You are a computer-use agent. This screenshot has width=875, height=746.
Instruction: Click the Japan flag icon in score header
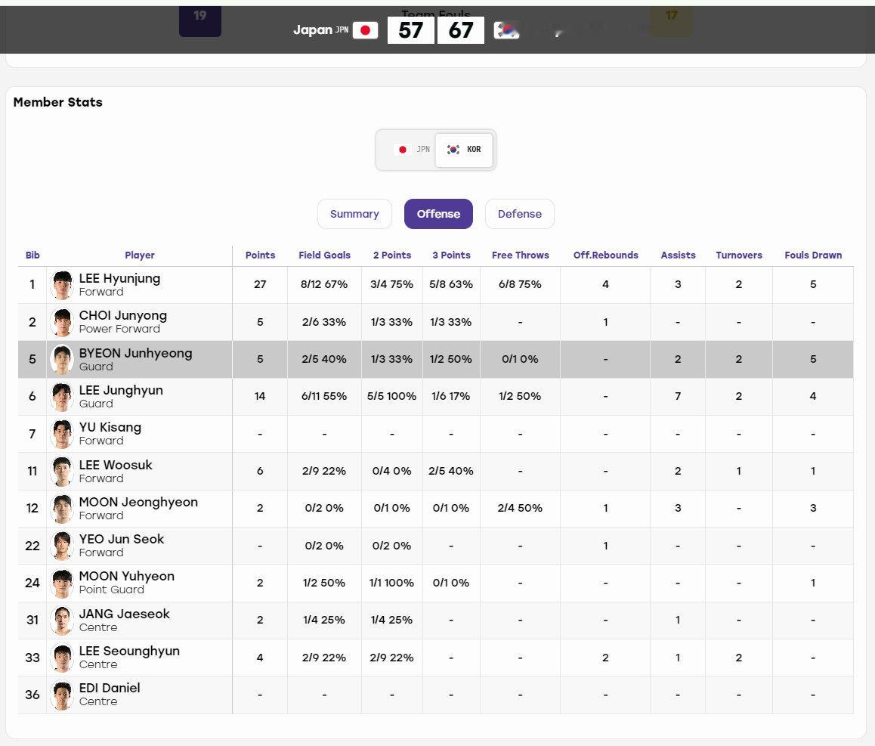pyautogui.click(x=366, y=30)
